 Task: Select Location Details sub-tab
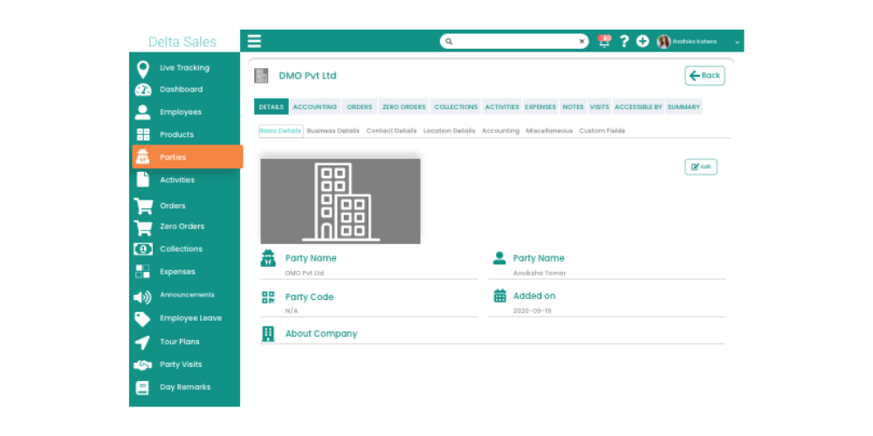(x=450, y=131)
